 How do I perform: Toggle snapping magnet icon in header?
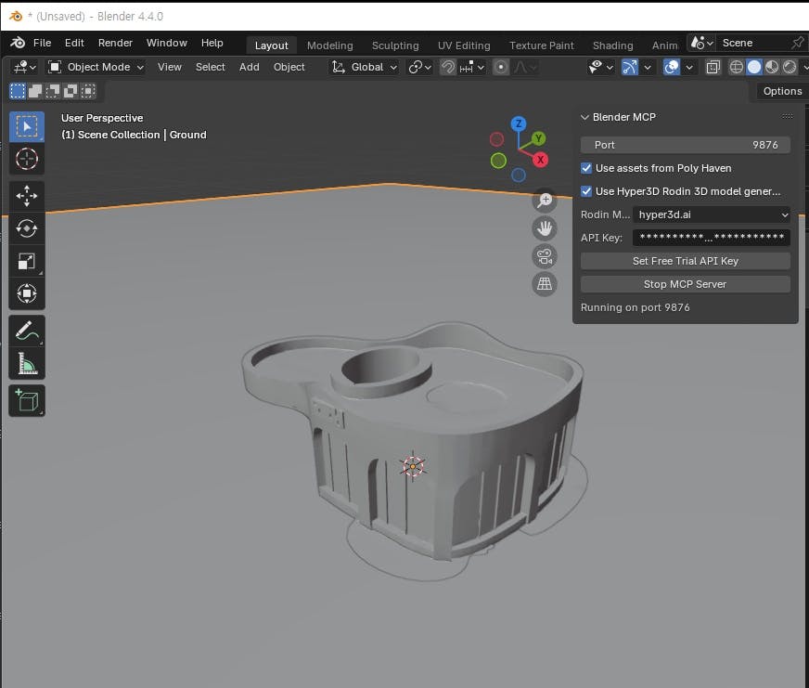pos(448,67)
